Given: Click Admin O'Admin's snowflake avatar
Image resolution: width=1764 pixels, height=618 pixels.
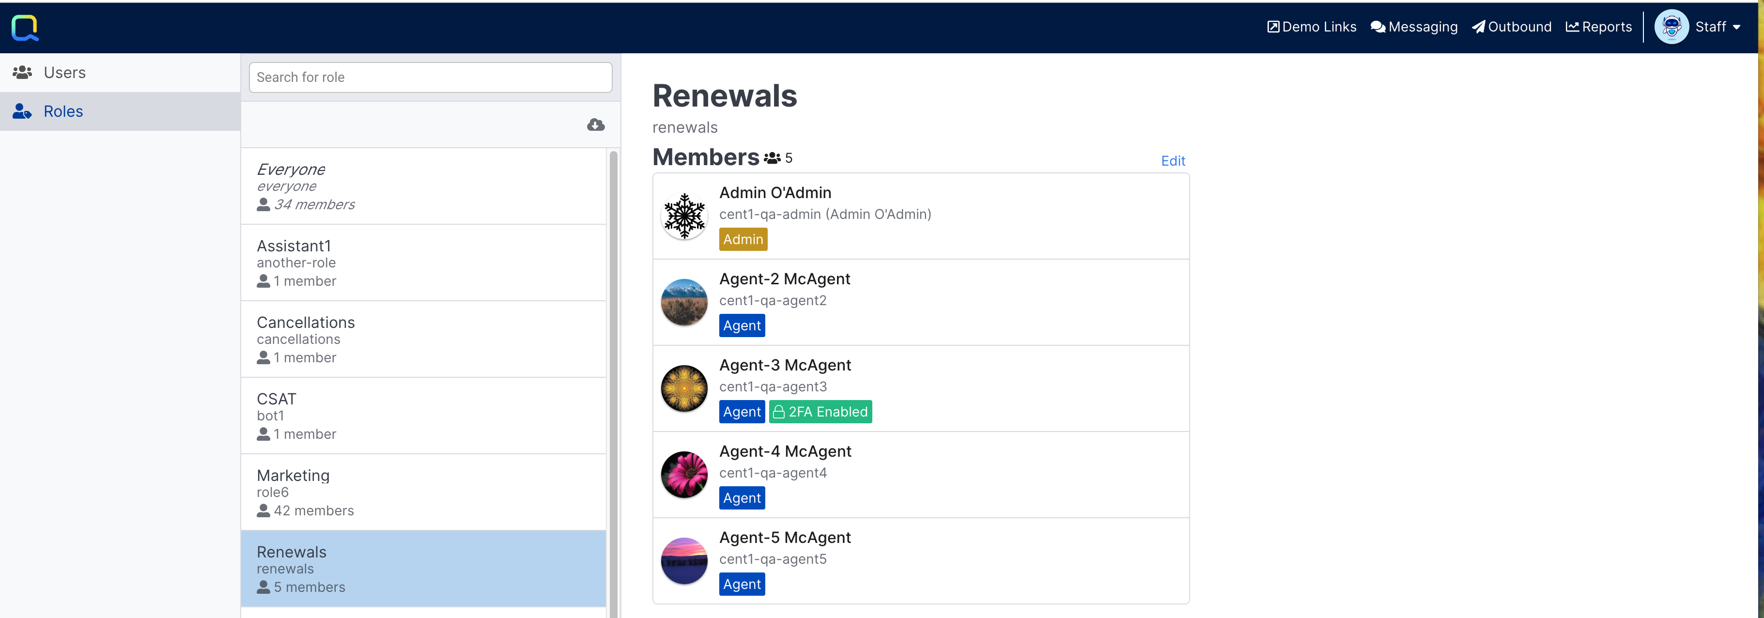Looking at the screenshot, I should [683, 216].
